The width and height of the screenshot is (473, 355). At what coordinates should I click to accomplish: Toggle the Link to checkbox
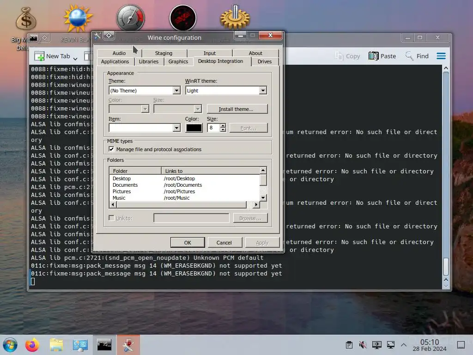[x=111, y=218]
